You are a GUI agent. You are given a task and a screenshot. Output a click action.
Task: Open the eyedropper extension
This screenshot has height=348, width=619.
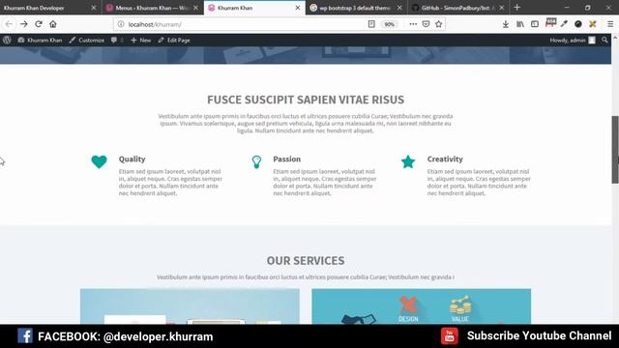pyautogui.click(x=564, y=24)
